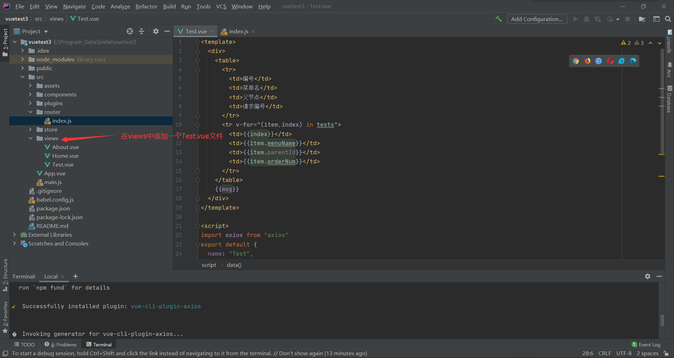Screen dimensions: 674x358
Task: Open the Navigate menu
Action: pos(74,6)
